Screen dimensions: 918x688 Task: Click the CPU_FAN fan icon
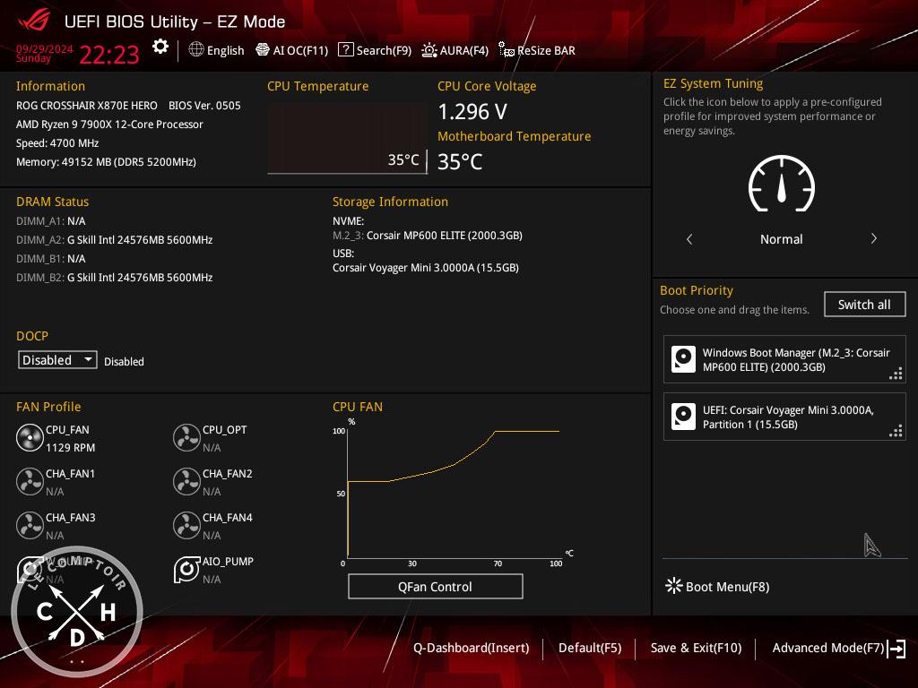(30, 438)
